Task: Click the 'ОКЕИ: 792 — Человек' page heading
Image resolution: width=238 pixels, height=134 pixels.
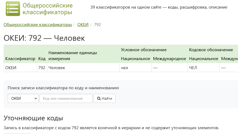Action: (x=44, y=38)
